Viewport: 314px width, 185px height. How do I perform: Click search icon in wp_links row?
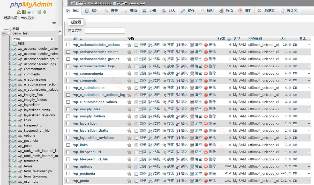(164, 145)
